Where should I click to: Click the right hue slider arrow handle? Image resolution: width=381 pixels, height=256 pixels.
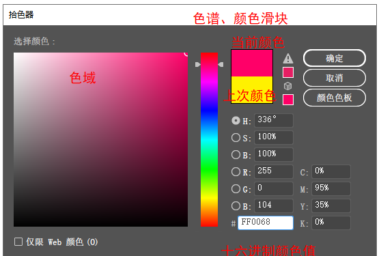pyautogui.click(x=221, y=64)
